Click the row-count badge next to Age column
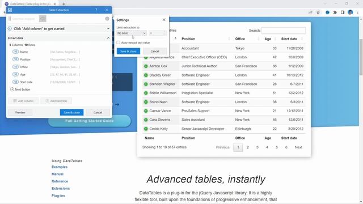 pyautogui.click(x=15, y=74)
